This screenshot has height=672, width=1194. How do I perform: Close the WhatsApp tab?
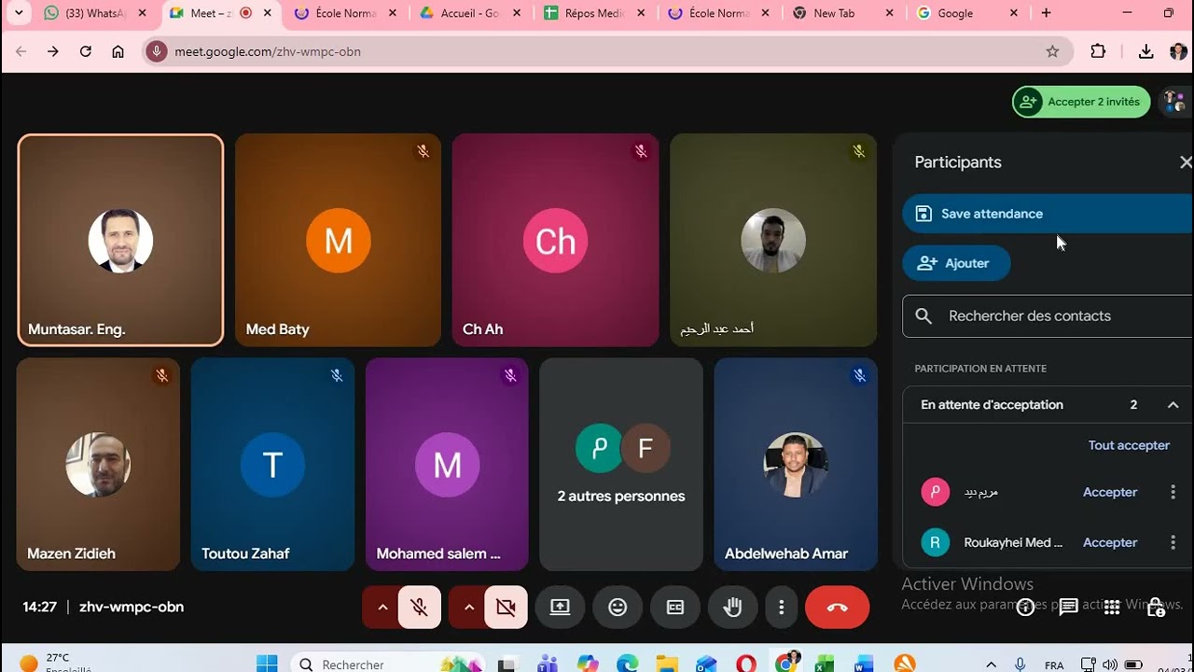[142, 13]
